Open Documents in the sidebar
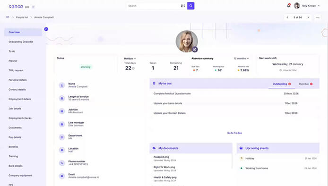Screen dimensions: 328x186 (x=15, y=127)
